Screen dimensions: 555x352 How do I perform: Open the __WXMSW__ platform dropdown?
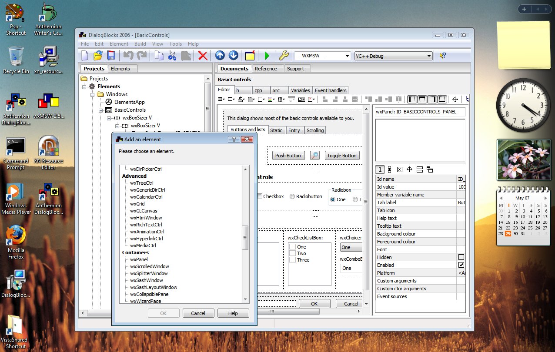click(x=347, y=56)
